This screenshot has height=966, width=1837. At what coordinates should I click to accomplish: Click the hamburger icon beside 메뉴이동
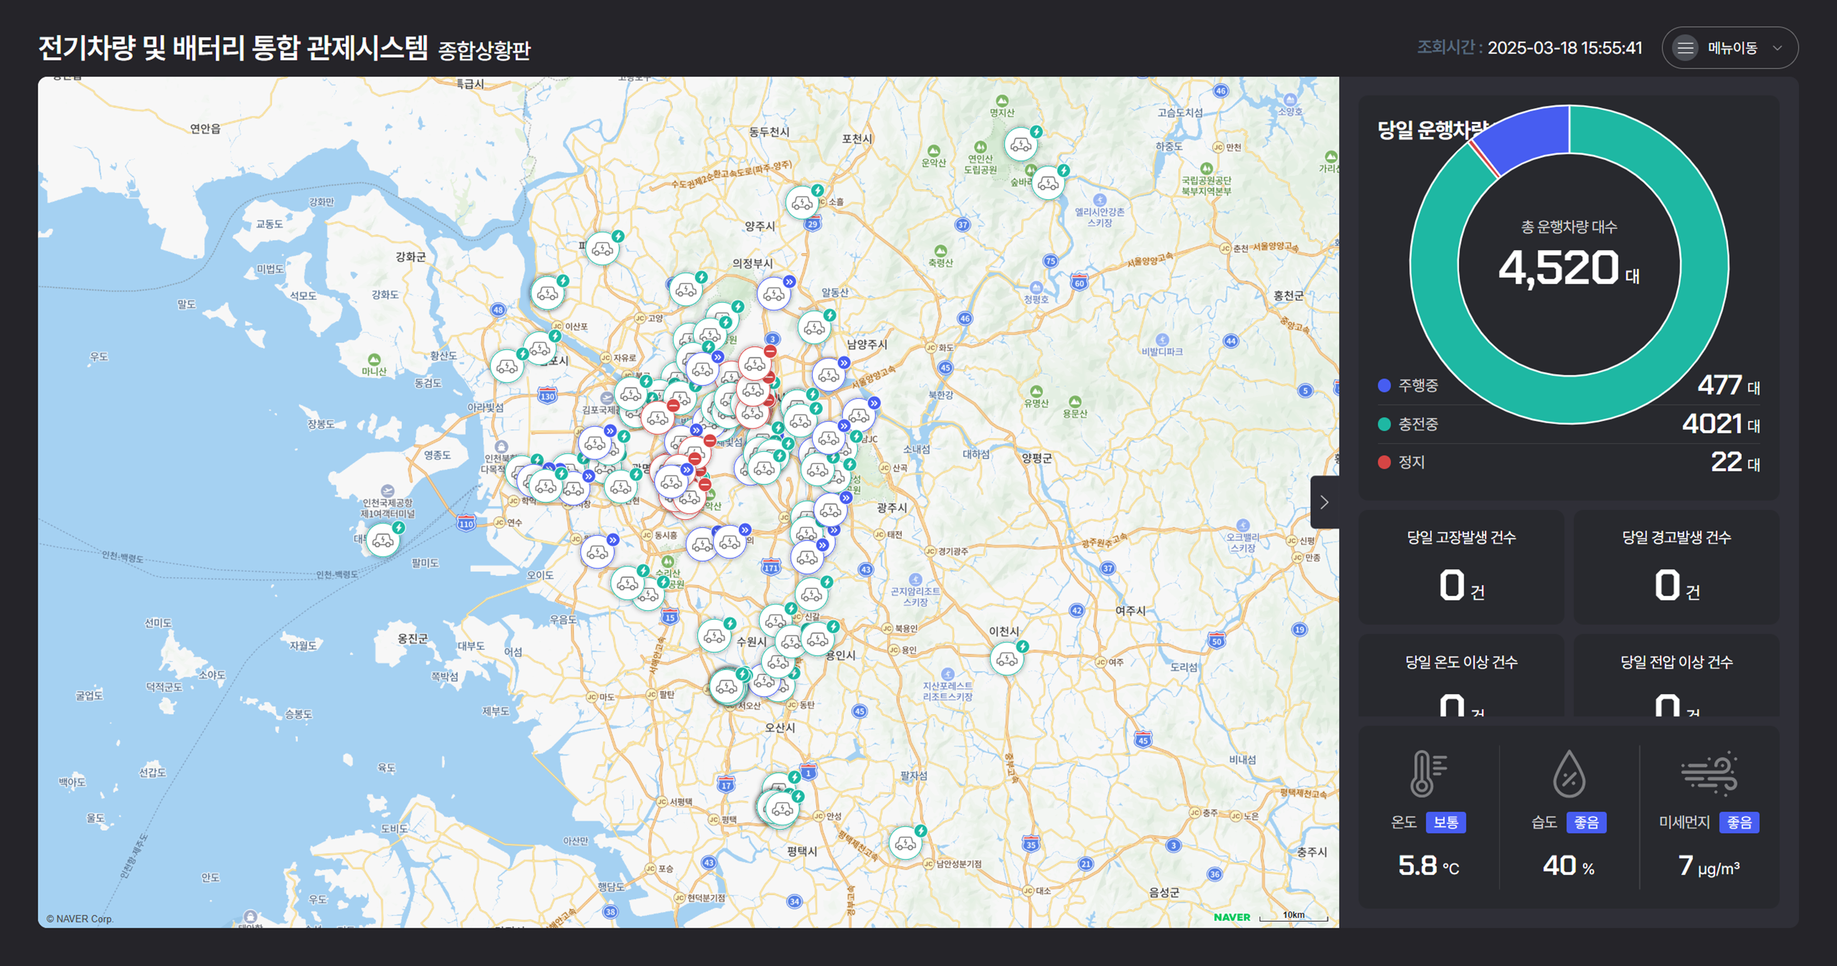tap(1685, 48)
